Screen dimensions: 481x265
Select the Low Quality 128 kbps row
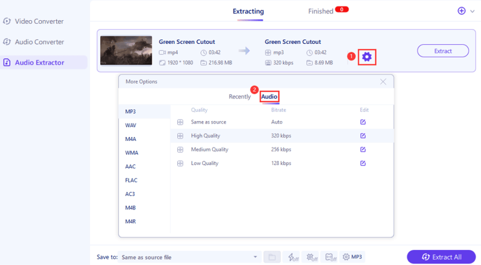click(282, 163)
